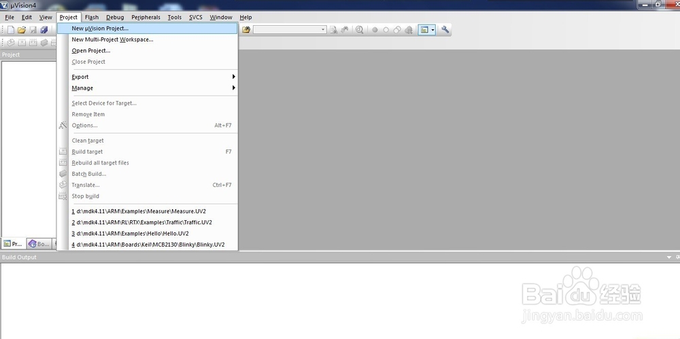Close the open Project menu
This screenshot has width=680, height=339.
tap(69, 18)
